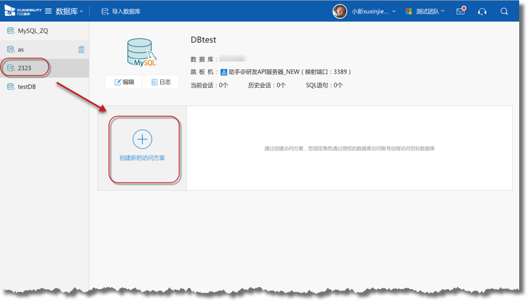Image resolution: width=527 pixels, height=302 pixels.
Task: Click 当前会话：0个 text
Action: click(x=209, y=85)
